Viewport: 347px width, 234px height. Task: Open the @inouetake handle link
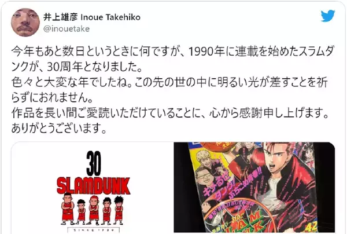pyautogui.click(x=67, y=29)
